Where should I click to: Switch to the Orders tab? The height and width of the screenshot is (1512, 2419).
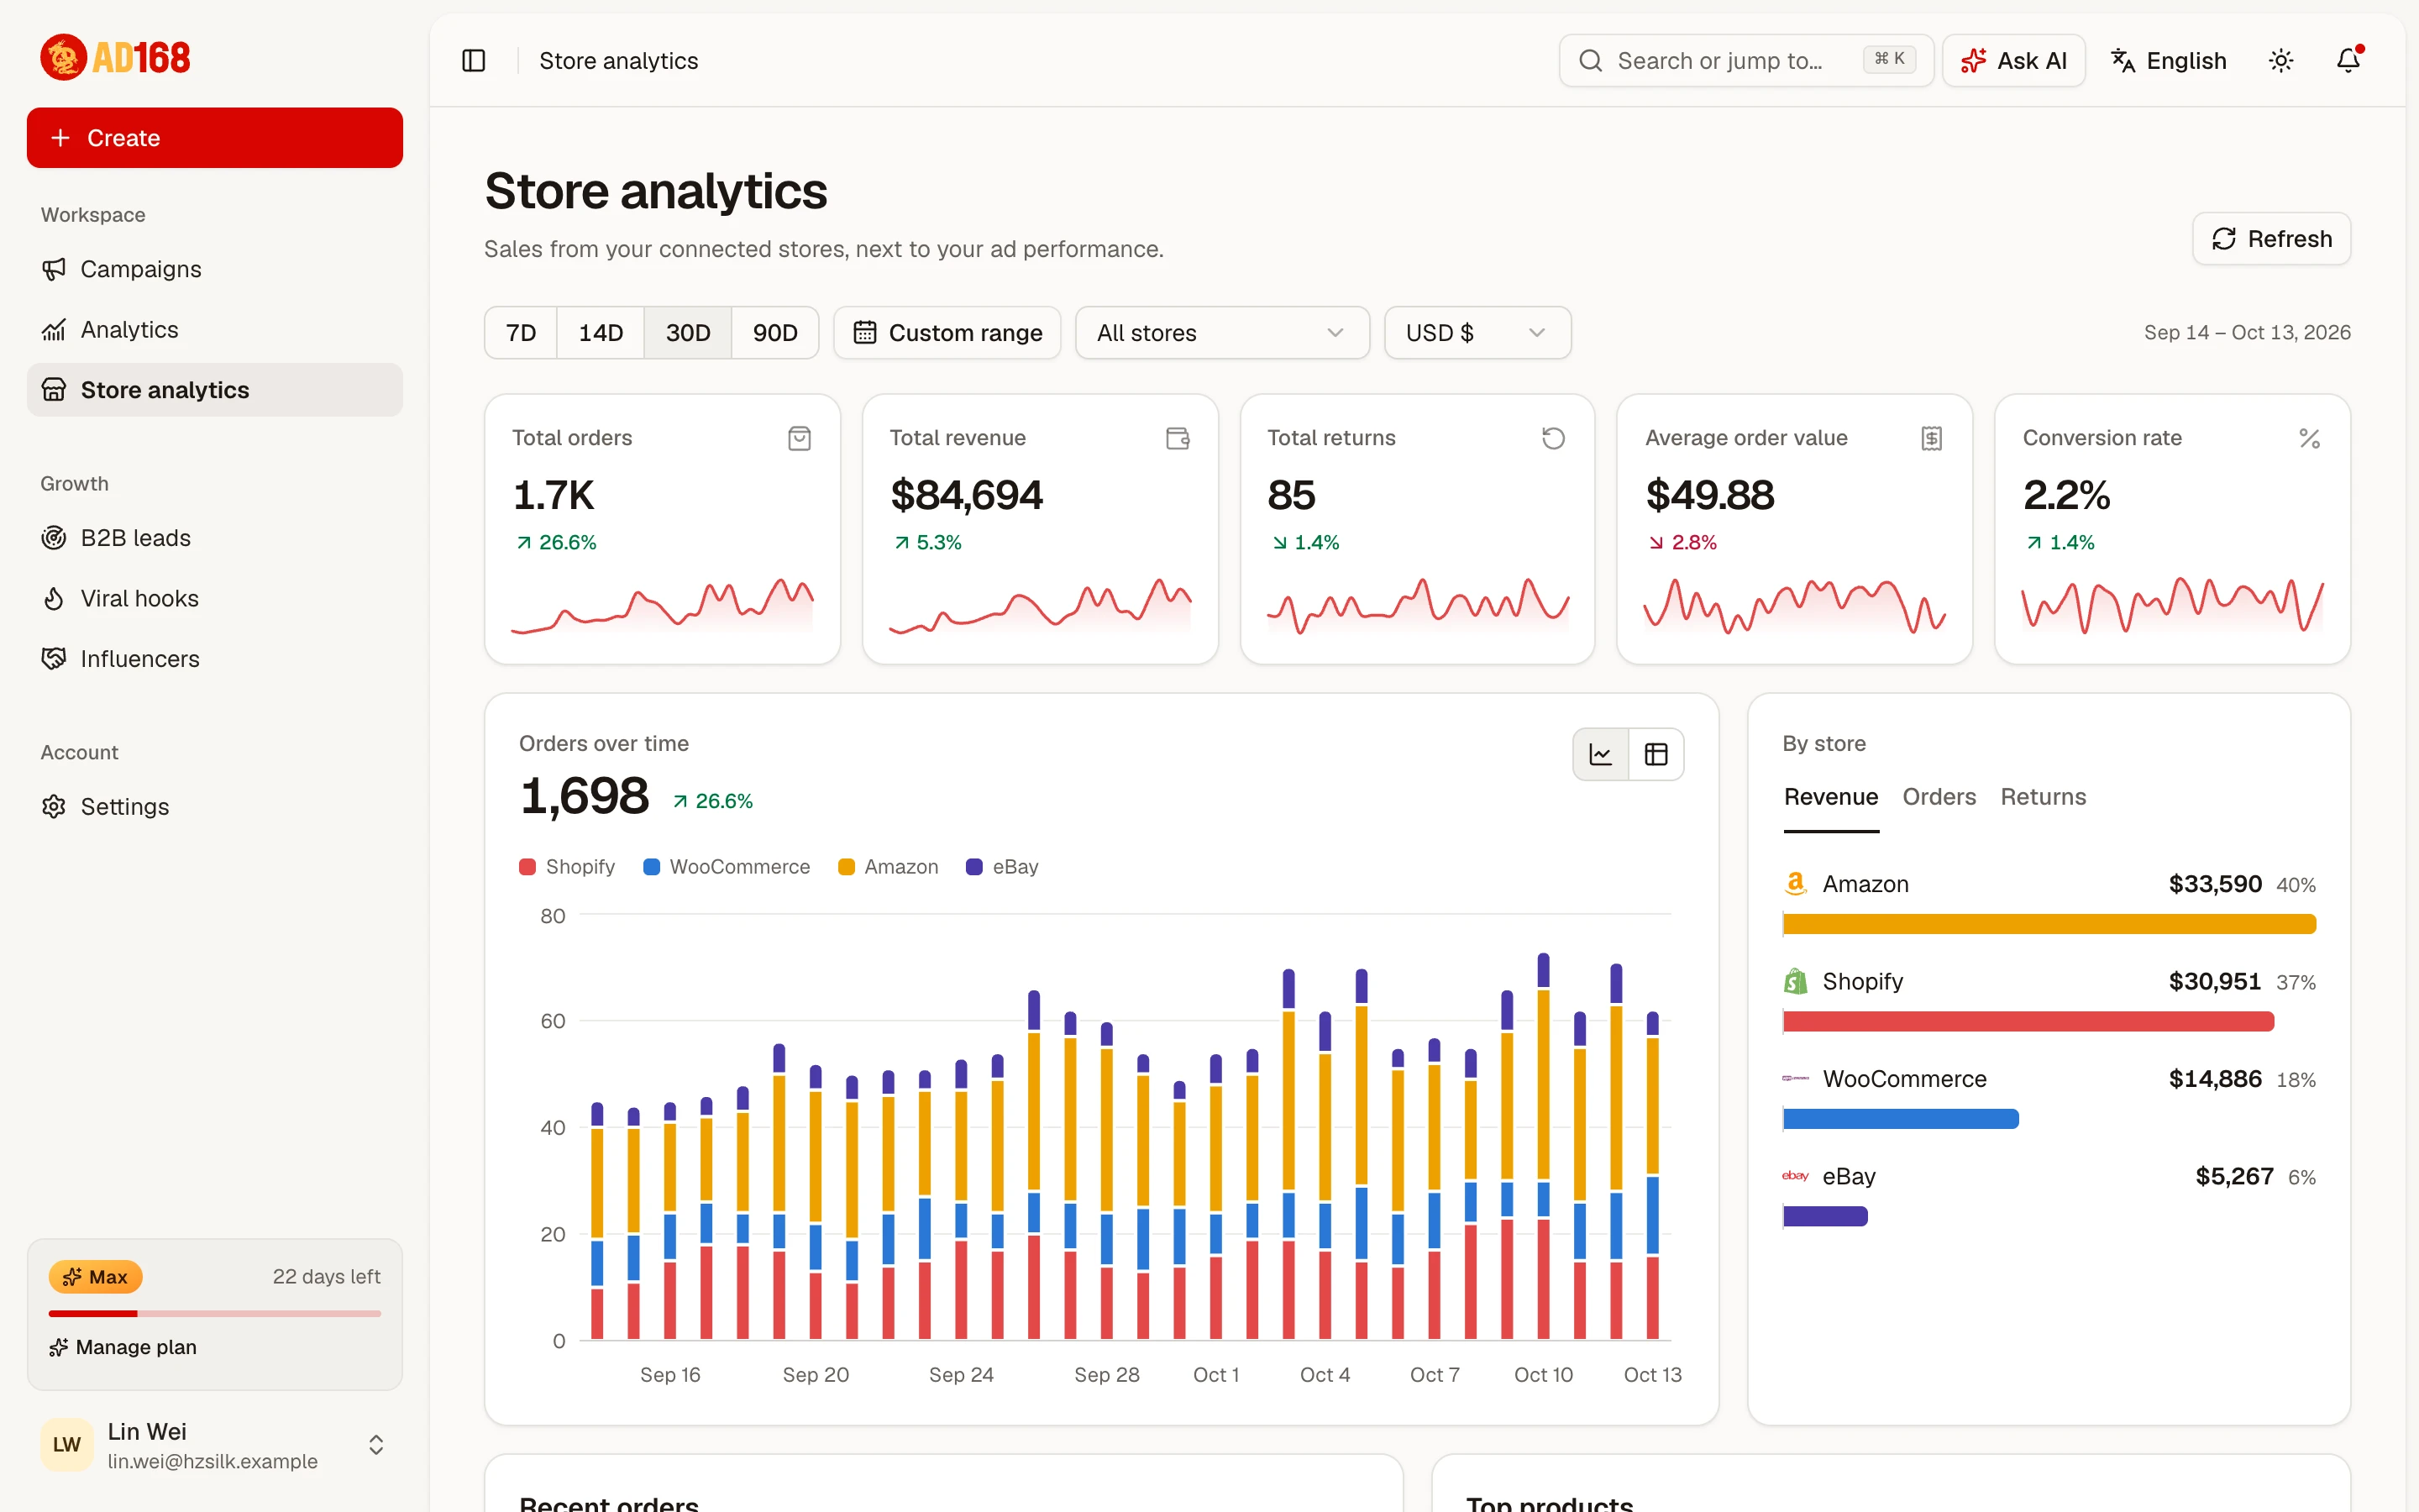point(1939,797)
